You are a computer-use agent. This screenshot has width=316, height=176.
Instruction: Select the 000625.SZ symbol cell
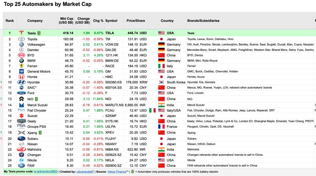point(114,155)
